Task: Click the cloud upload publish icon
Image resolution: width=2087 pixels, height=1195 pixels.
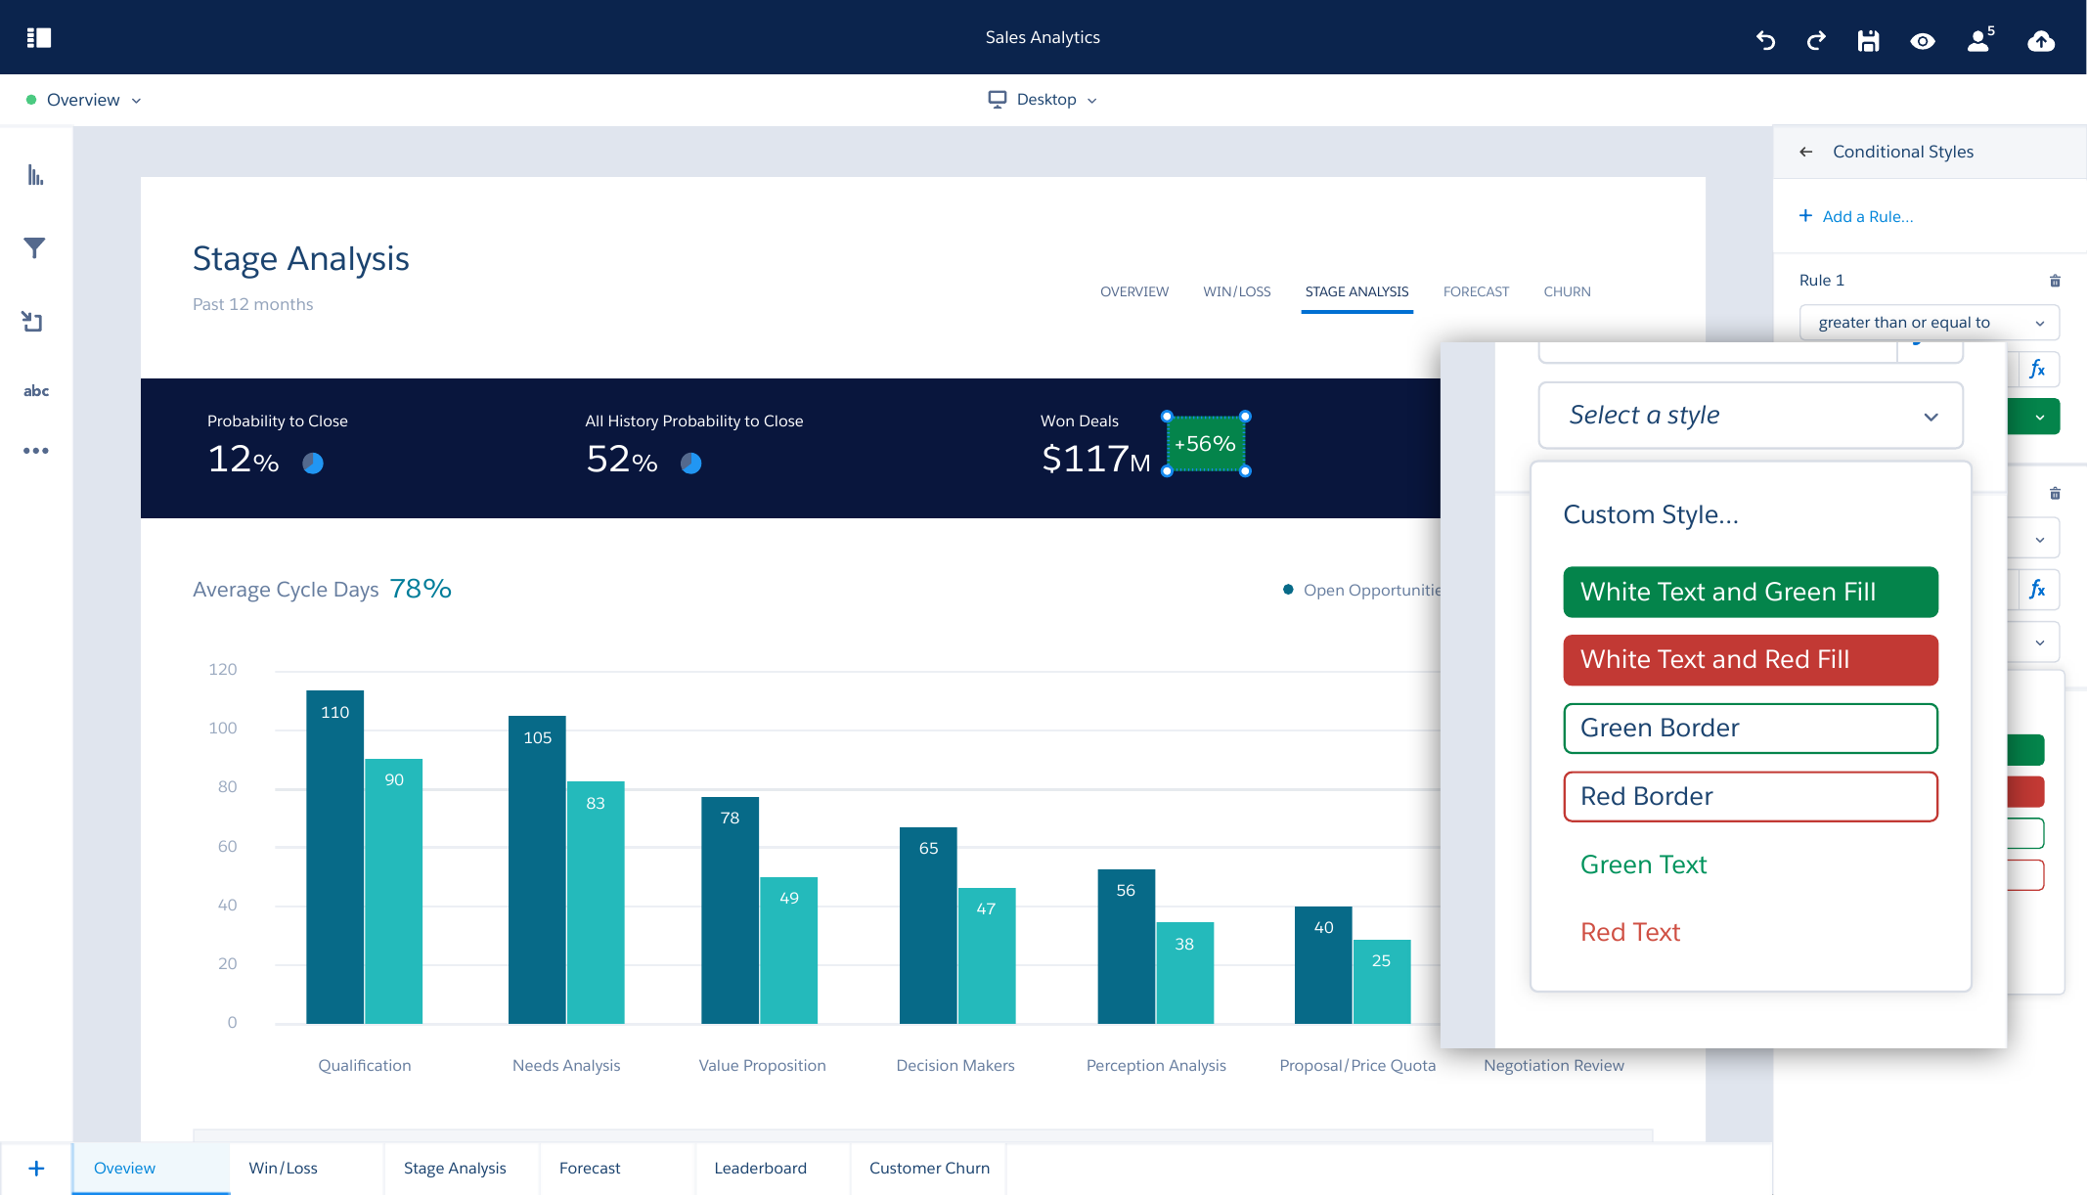Action: point(2041,40)
